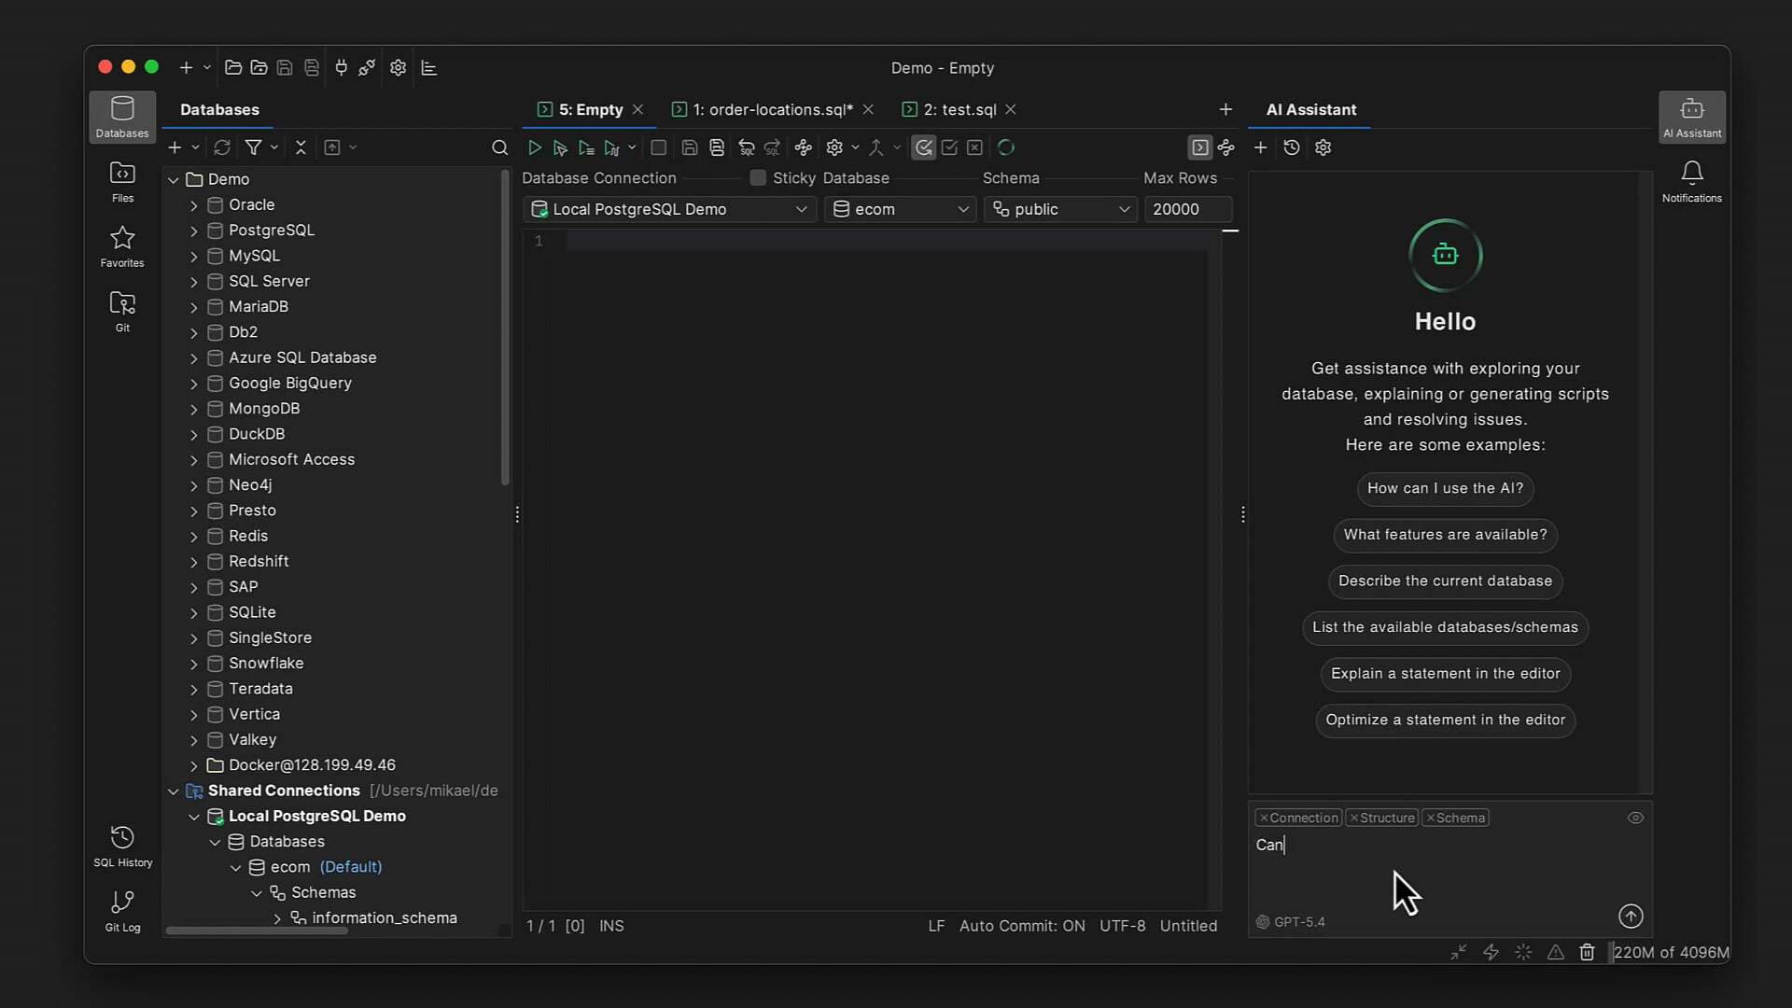Execute the statement at cursor icon
Screen dimensions: 1792x1008
(560, 147)
